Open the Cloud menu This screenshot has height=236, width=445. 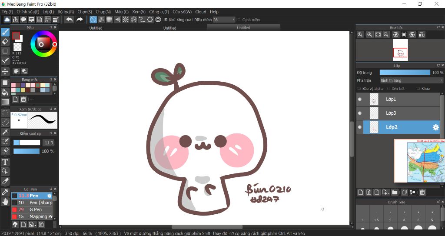coord(201,12)
